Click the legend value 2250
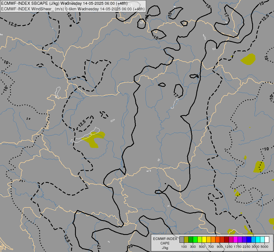274x252 pixels. coord(247,247)
